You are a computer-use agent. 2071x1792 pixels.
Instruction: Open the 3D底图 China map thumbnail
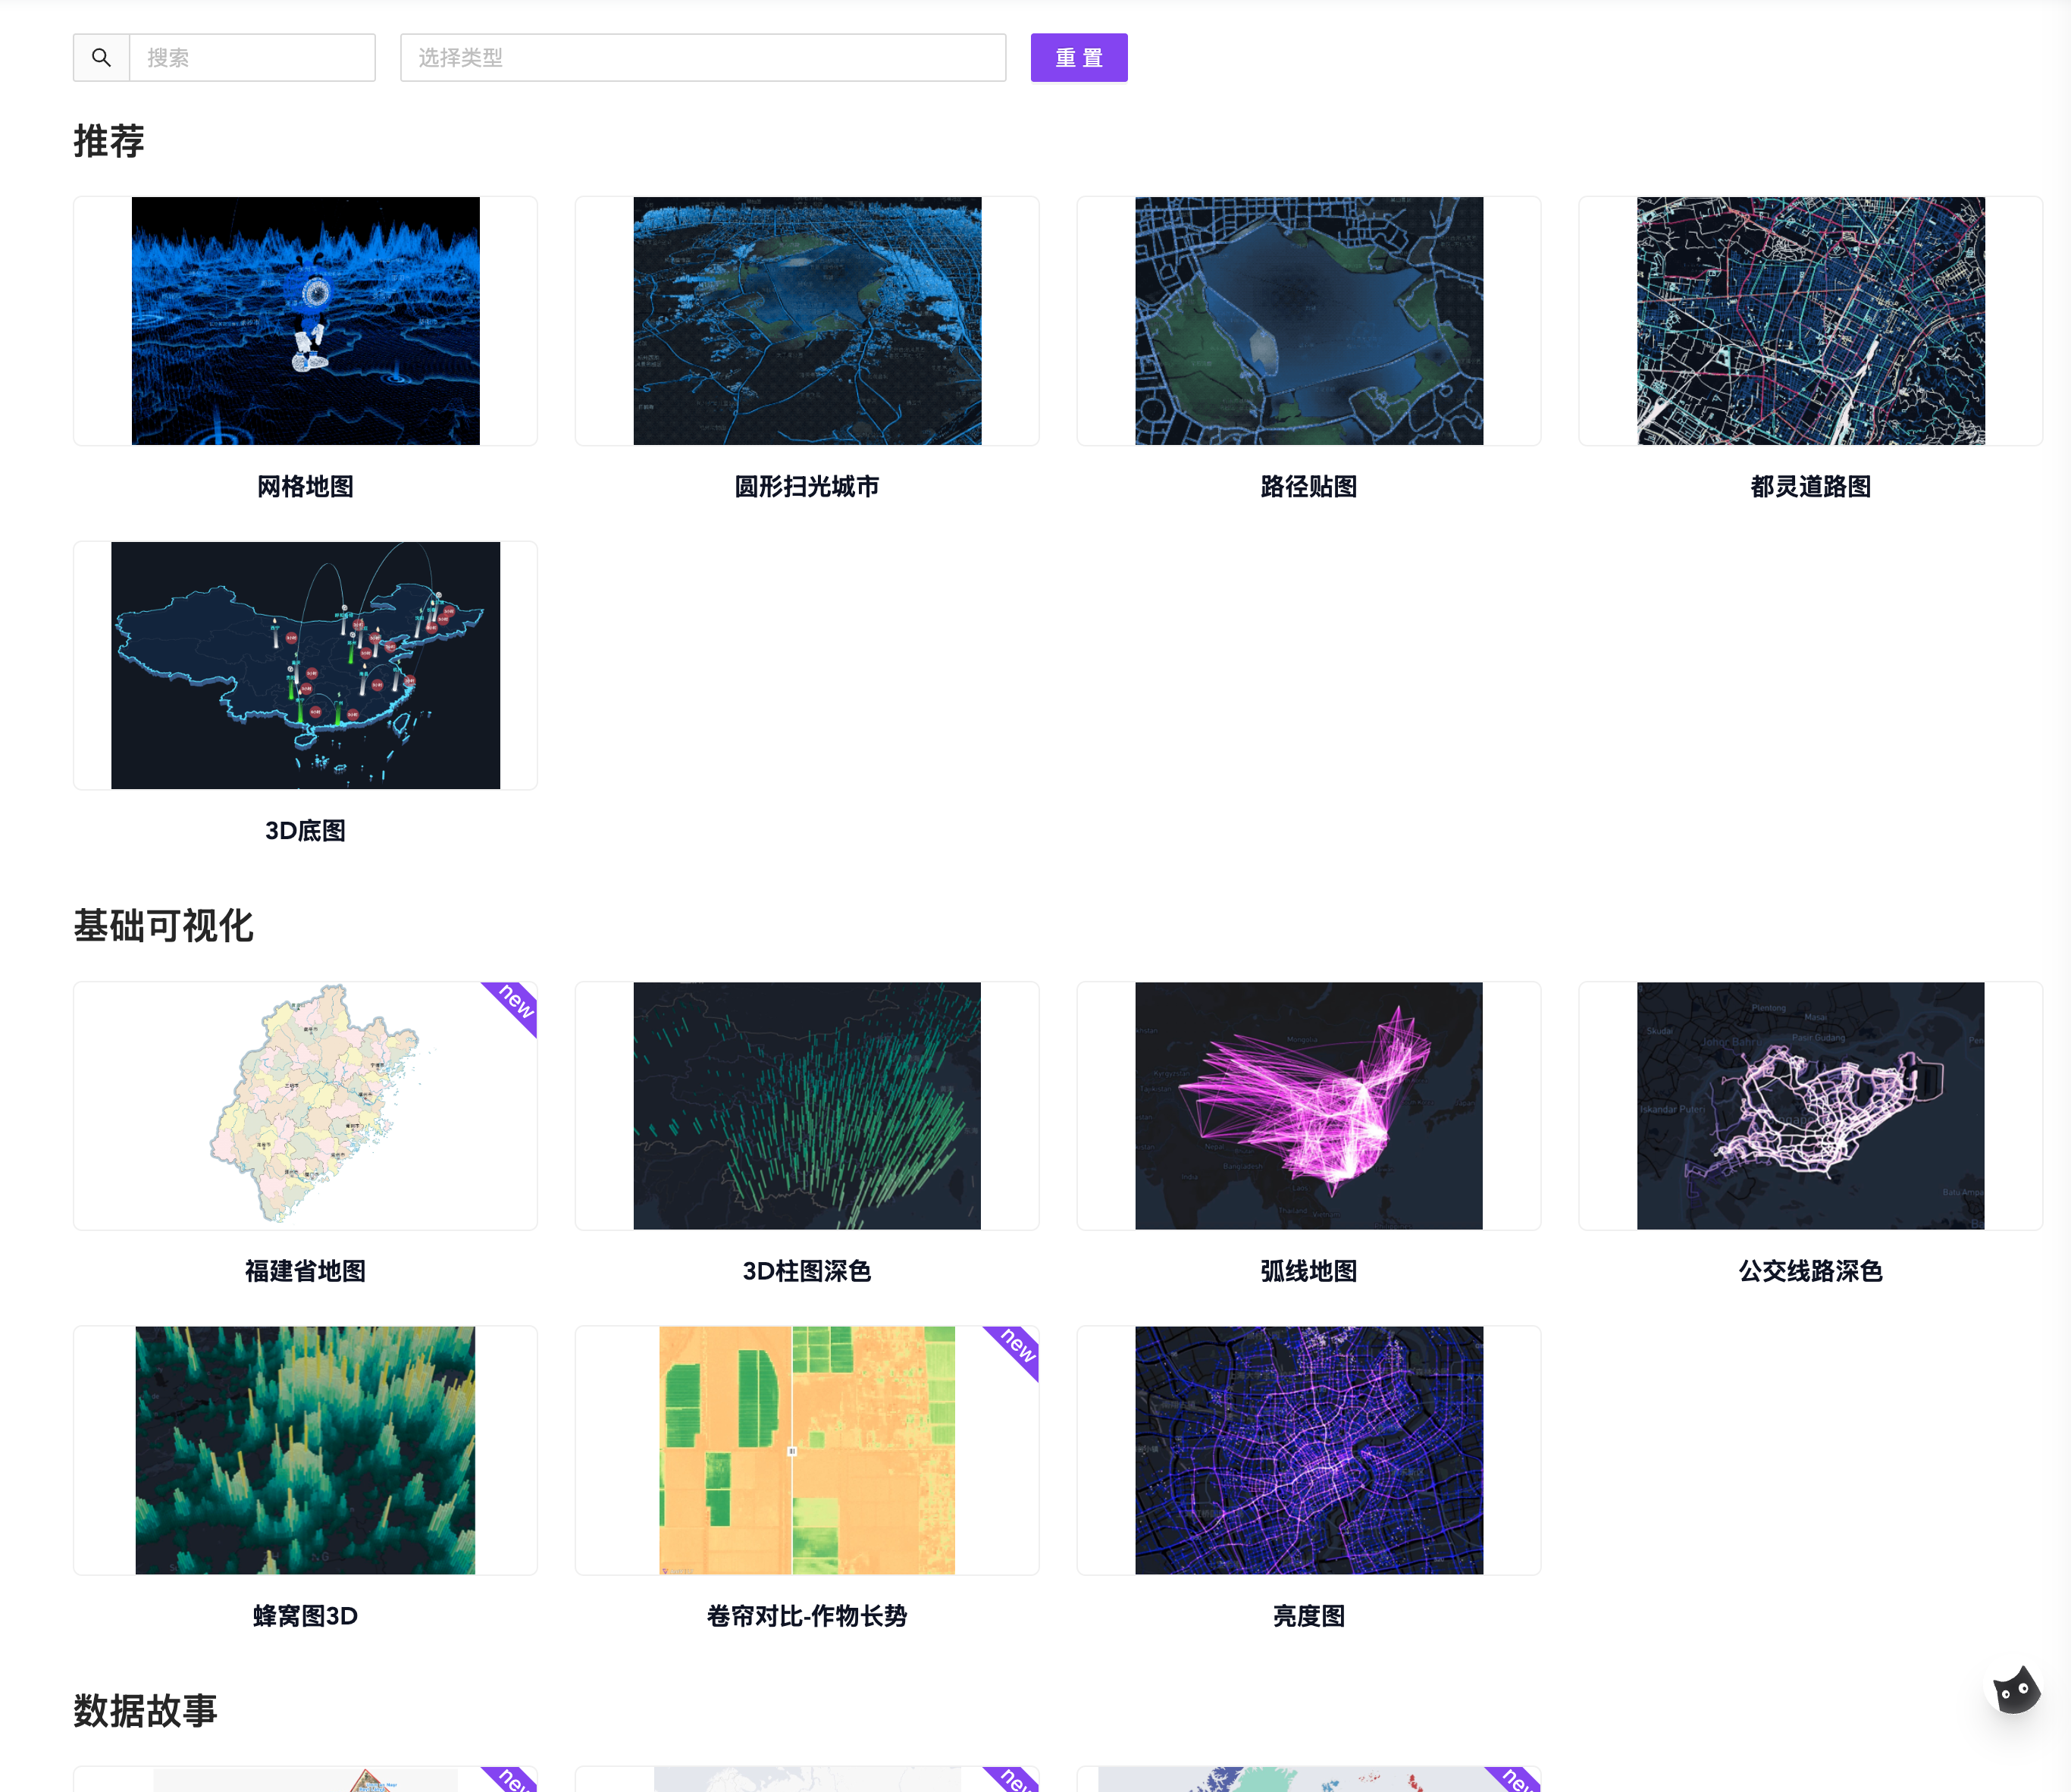coord(305,665)
